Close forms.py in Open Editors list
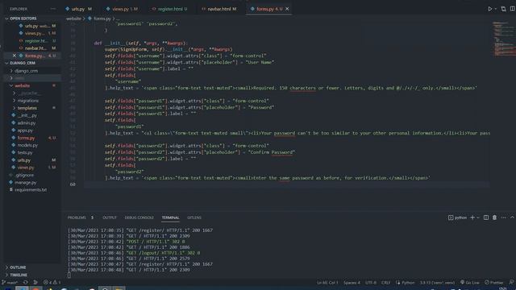Image resolution: width=516 pixels, height=290 pixels. pyautogui.click(x=15, y=56)
